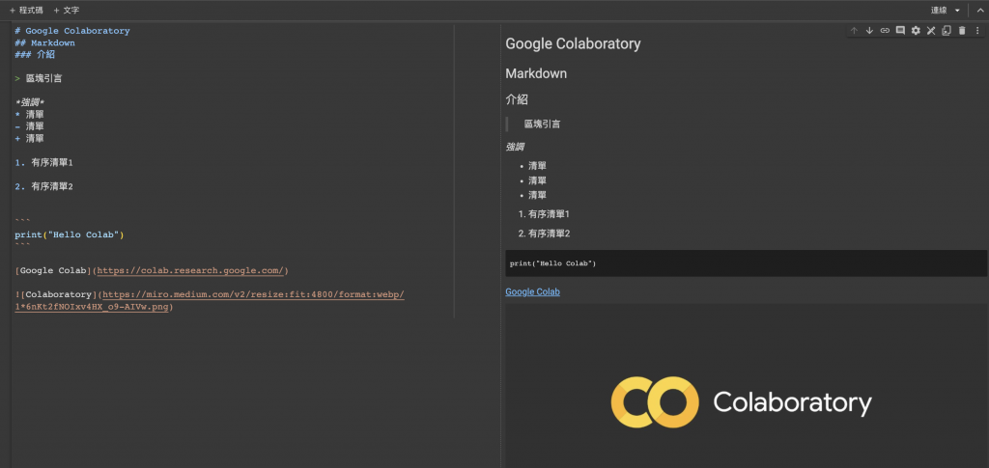Click the '### 介紹' line in editor
This screenshot has width=989, height=468.
pos(35,55)
